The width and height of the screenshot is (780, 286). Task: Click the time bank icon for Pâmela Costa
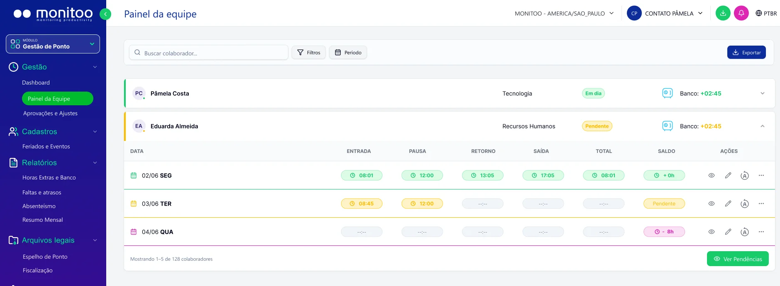(668, 93)
